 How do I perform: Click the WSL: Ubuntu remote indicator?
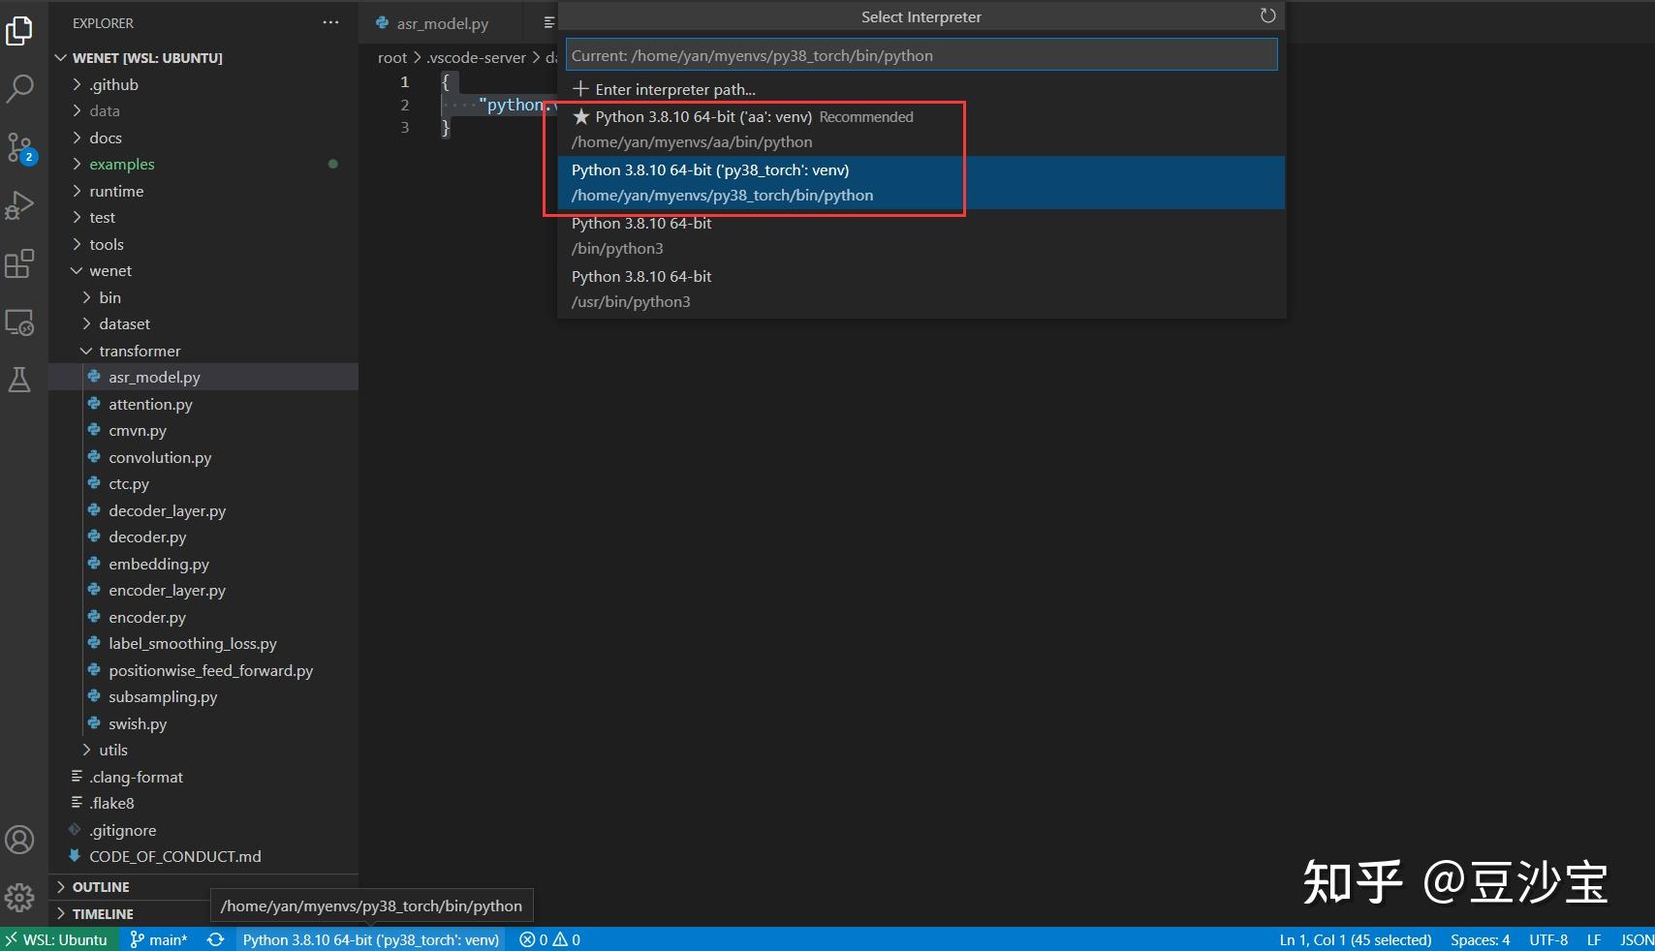click(x=58, y=939)
